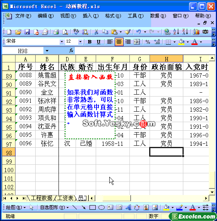This screenshot has width=217, height=221.
Task: Click the Print icon in toolbar
Action: tap(56, 32)
